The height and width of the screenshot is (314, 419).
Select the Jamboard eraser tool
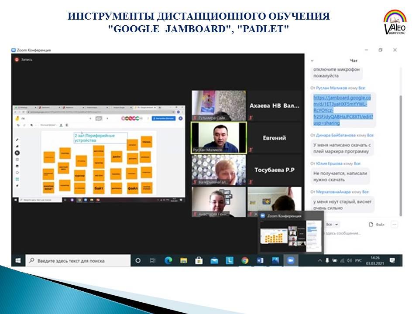(x=17, y=147)
